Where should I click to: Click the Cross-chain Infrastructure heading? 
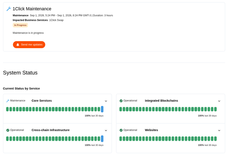(51, 130)
